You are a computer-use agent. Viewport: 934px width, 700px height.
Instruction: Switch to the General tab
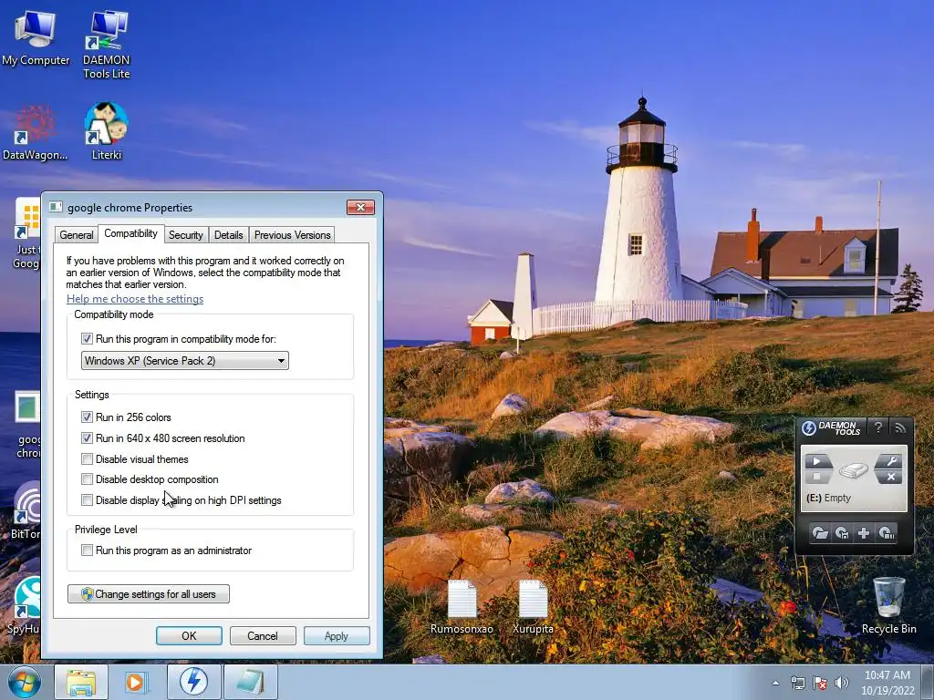(x=77, y=235)
